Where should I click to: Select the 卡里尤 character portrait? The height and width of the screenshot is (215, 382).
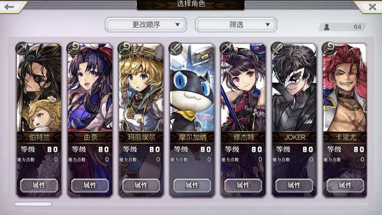coord(346,88)
